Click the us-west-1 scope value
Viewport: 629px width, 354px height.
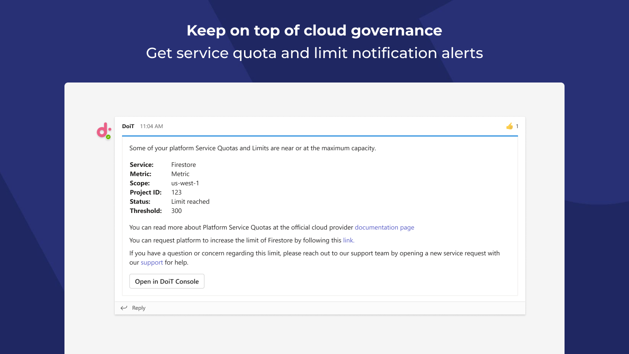click(x=185, y=183)
